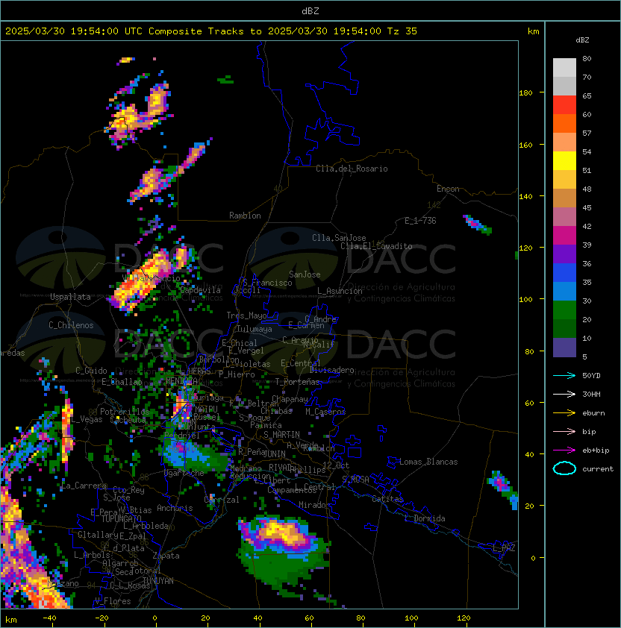Click the 'current' legend label

click(598, 468)
